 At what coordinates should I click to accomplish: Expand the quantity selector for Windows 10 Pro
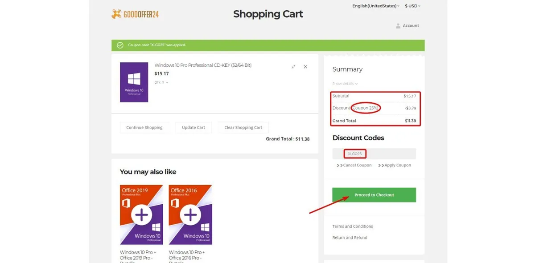tap(167, 82)
